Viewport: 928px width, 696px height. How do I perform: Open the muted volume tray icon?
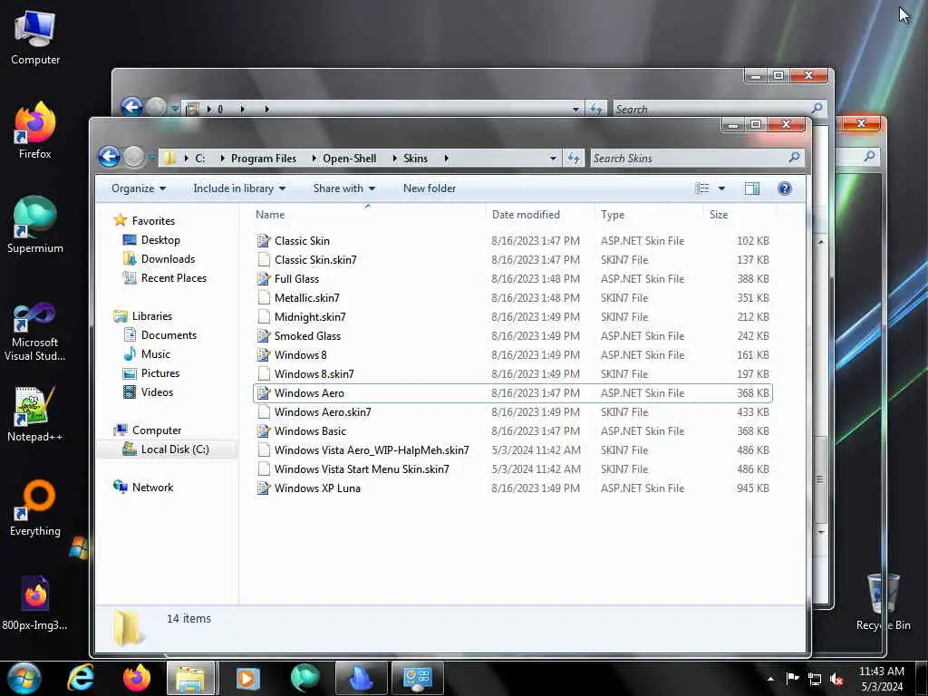coord(836,680)
